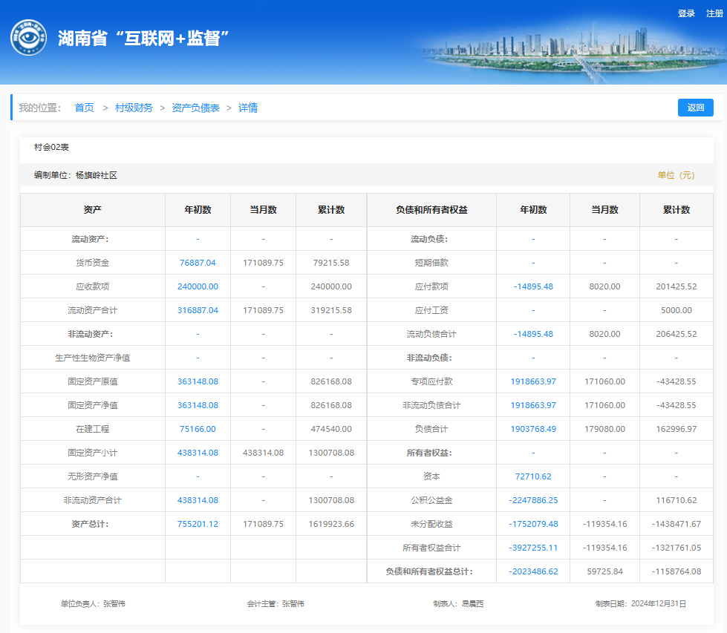Select 应付款项 cumulative value 201425.52
The width and height of the screenshot is (727, 633).
tap(676, 286)
